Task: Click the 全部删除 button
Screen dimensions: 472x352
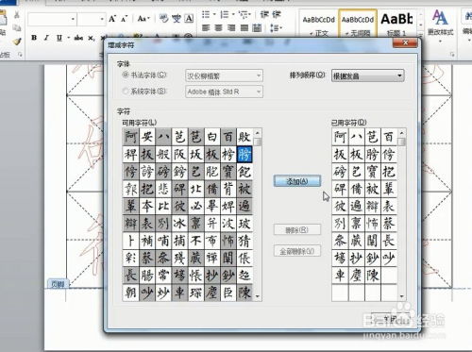Action: (x=297, y=251)
